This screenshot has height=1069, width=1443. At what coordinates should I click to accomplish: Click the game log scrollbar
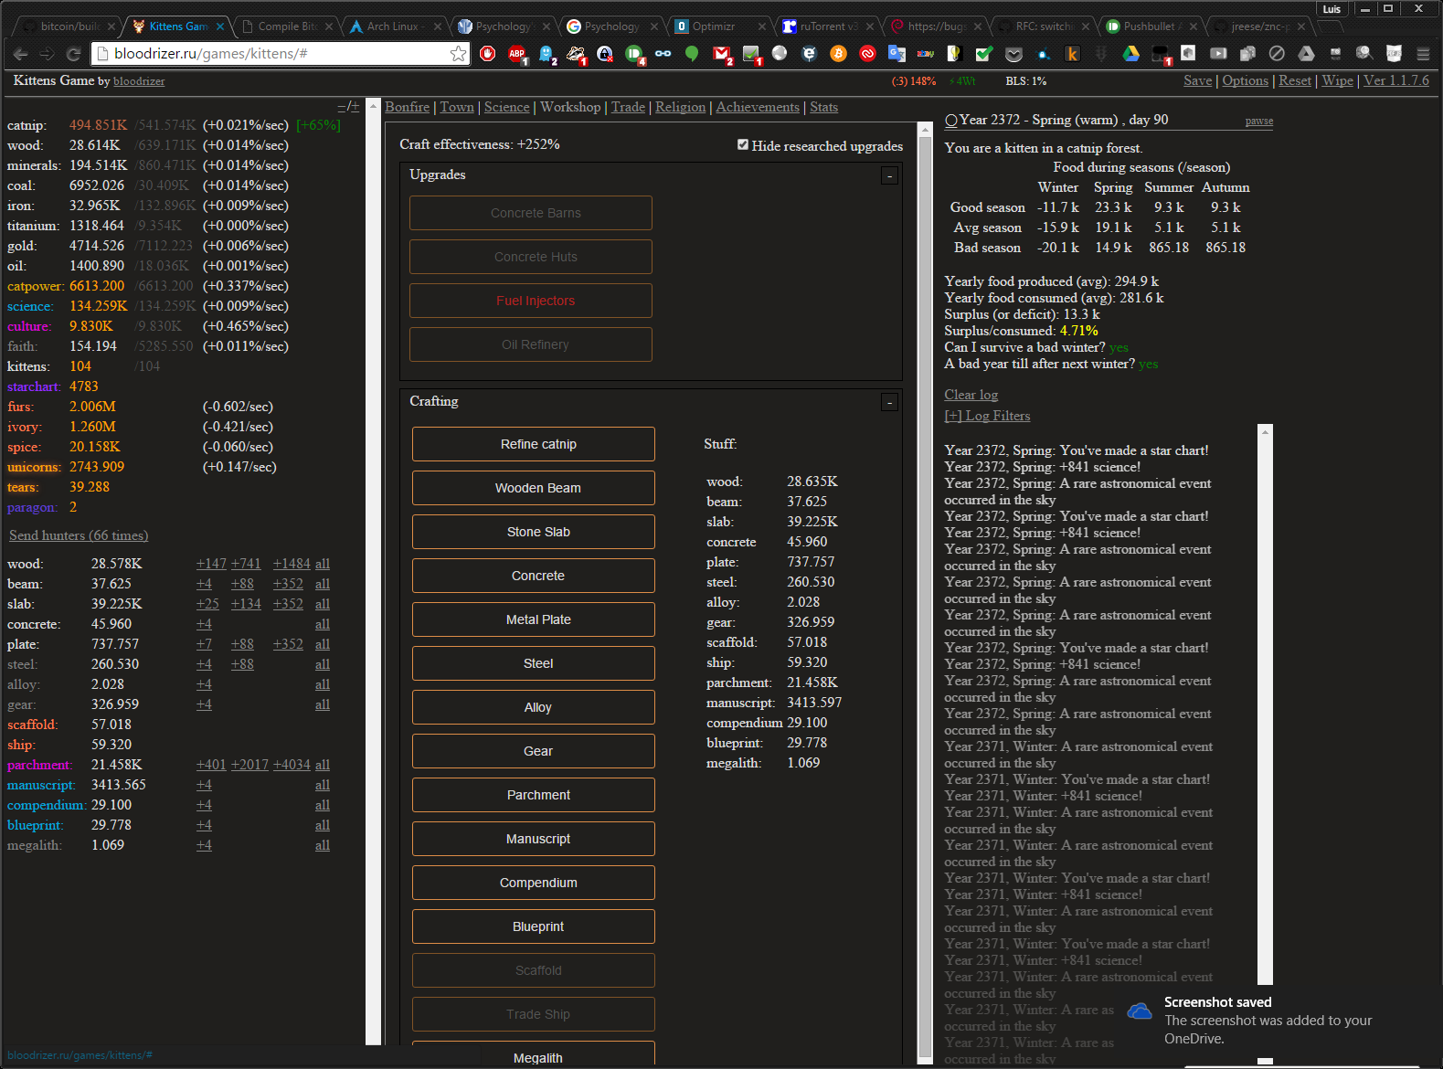click(x=1265, y=704)
